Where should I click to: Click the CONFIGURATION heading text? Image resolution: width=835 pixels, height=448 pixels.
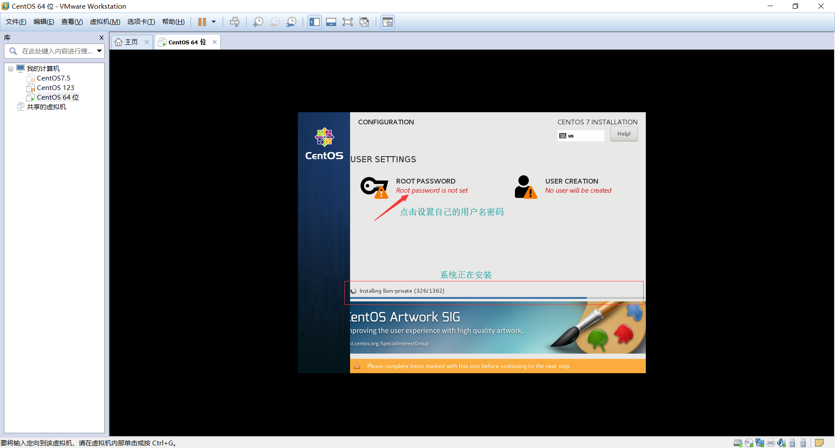pyautogui.click(x=386, y=122)
